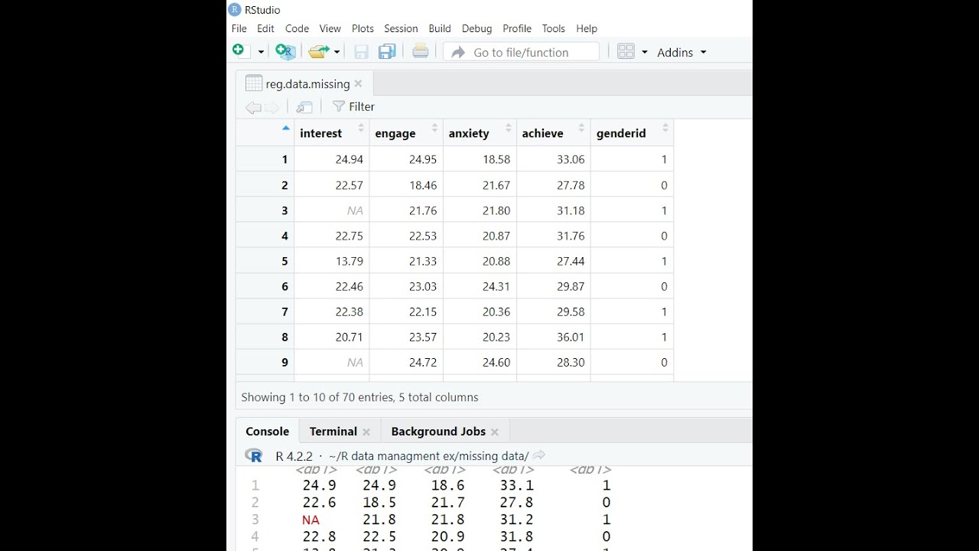Click the interest cell value 13.79
This screenshot has height=551, width=979.
click(x=349, y=261)
